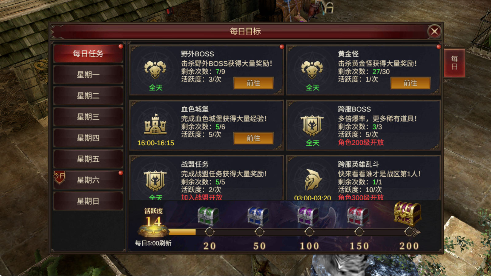Go to 野外BOSS with 前往 button
Image resolution: width=491 pixels, height=276 pixels.
tap(253, 83)
